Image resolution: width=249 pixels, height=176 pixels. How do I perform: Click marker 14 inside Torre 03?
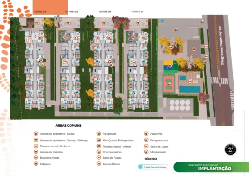tap(64, 61)
